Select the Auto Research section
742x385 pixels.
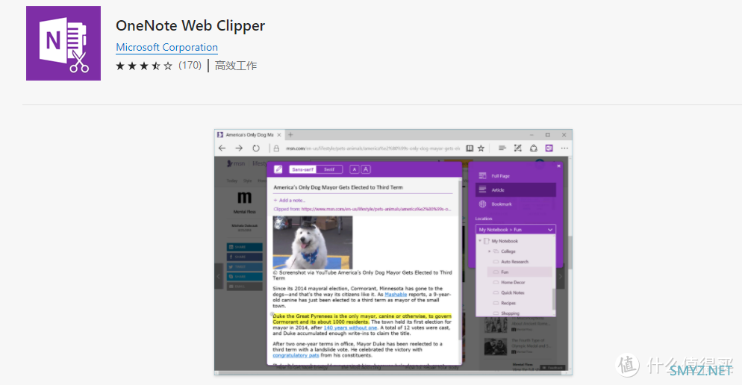click(514, 262)
